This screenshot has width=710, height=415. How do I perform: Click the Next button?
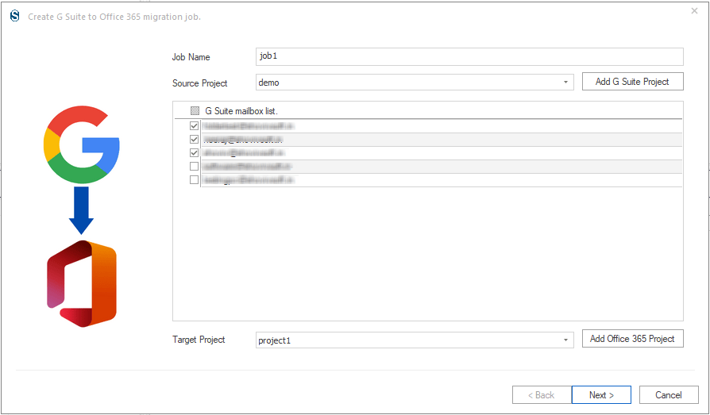point(601,394)
